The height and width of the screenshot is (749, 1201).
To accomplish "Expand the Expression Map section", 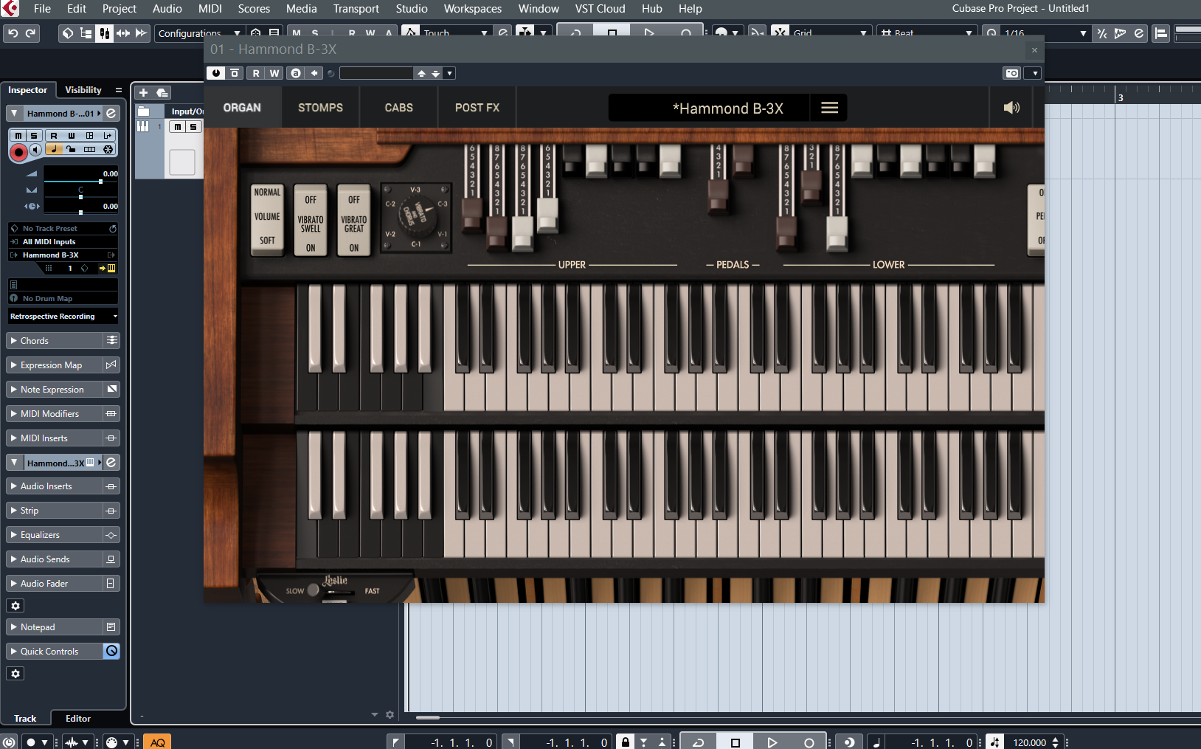I will pyautogui.click(x=55, y=365).
